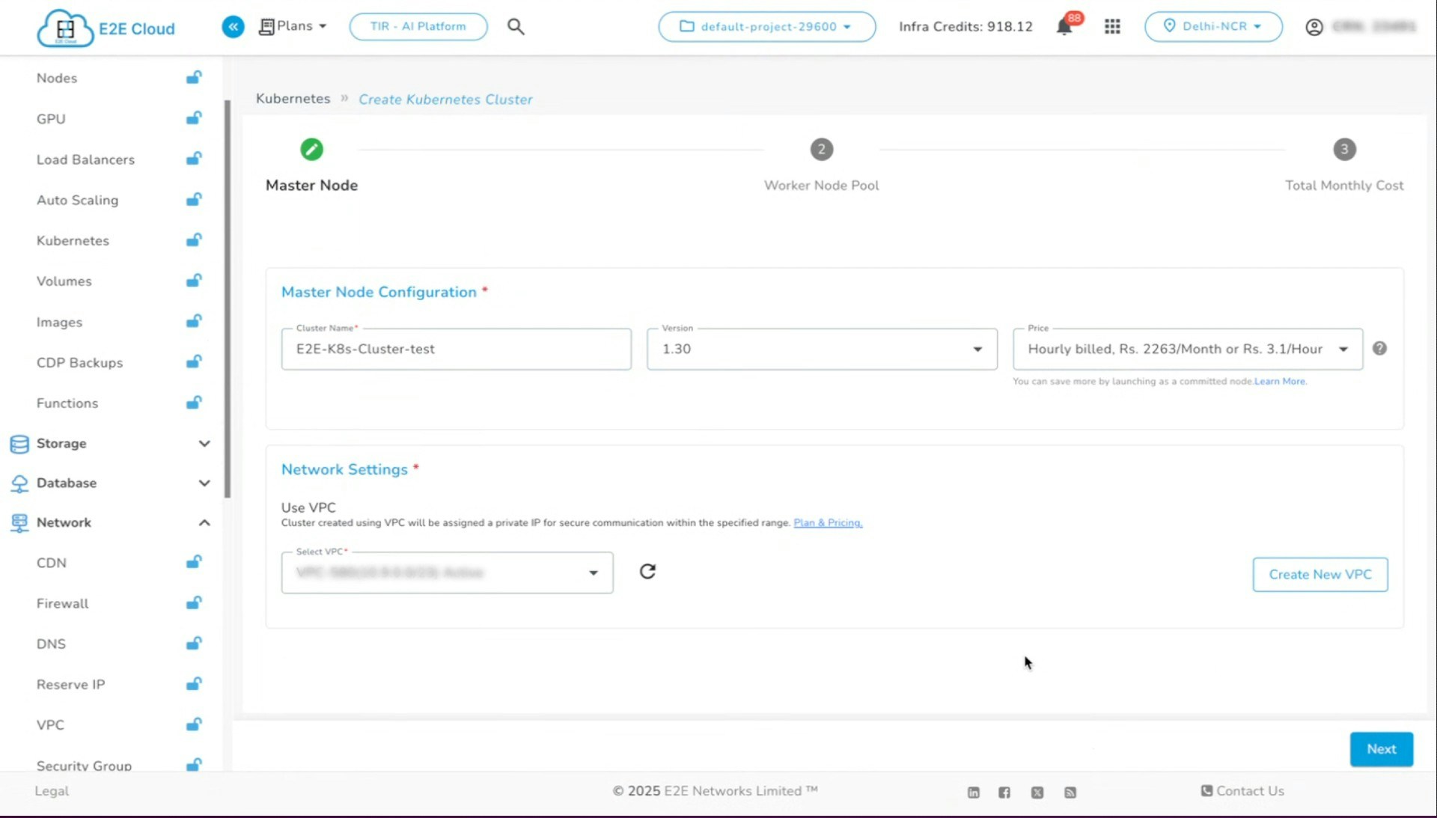
Task: Open GPU in the sidebar
Action: (51, 118)
